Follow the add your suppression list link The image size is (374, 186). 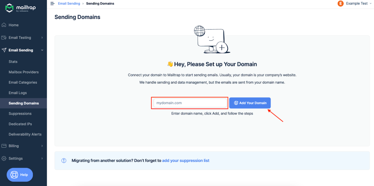click(x=186, y=160)
